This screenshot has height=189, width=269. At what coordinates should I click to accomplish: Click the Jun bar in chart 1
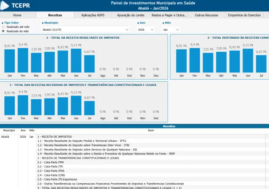pyautogui.click(x=76, y=61)
